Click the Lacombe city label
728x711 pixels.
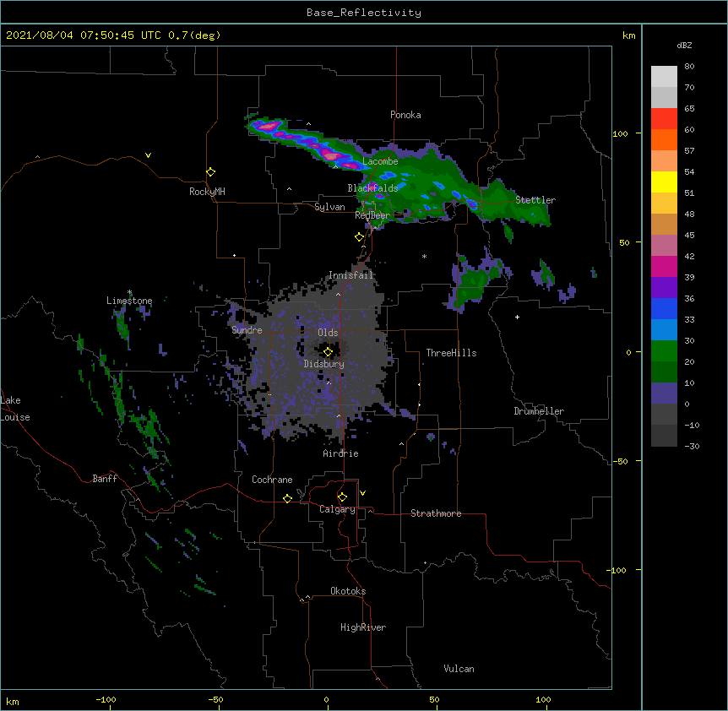(x=380, y=161)
